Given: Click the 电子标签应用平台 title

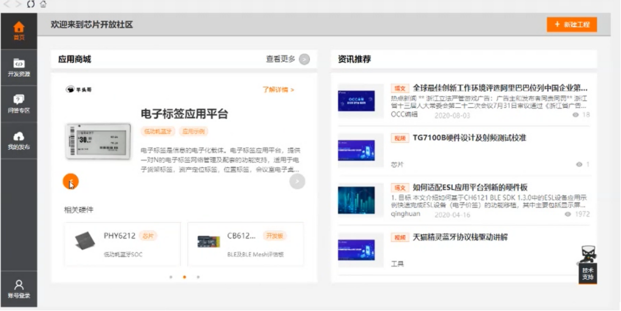Looking at the screenshot, I should (184, 114).
